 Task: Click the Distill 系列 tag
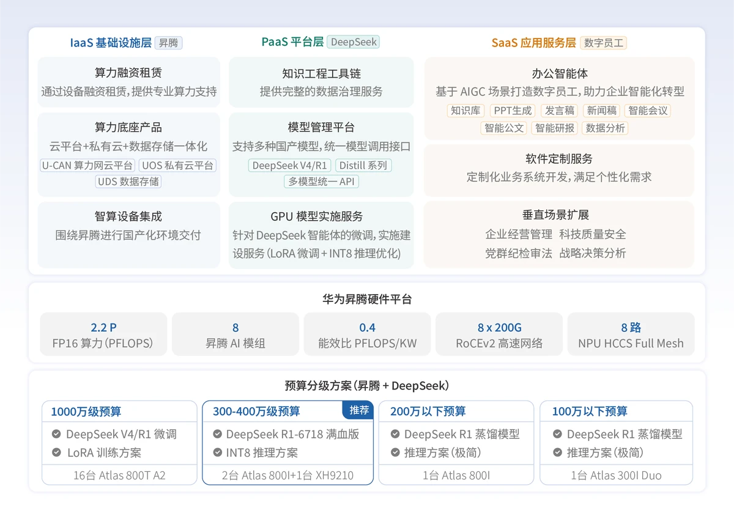pos(363,166)
